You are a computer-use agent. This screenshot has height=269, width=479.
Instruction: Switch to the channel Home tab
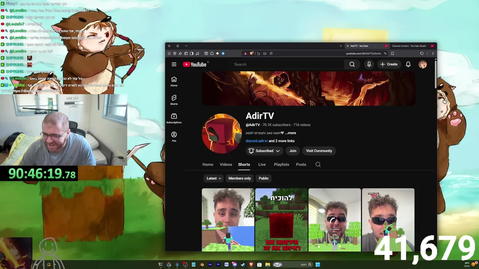point(208,164)
